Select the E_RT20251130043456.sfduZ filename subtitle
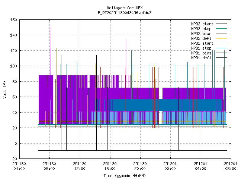238x179 pixels. coord(124,13)
